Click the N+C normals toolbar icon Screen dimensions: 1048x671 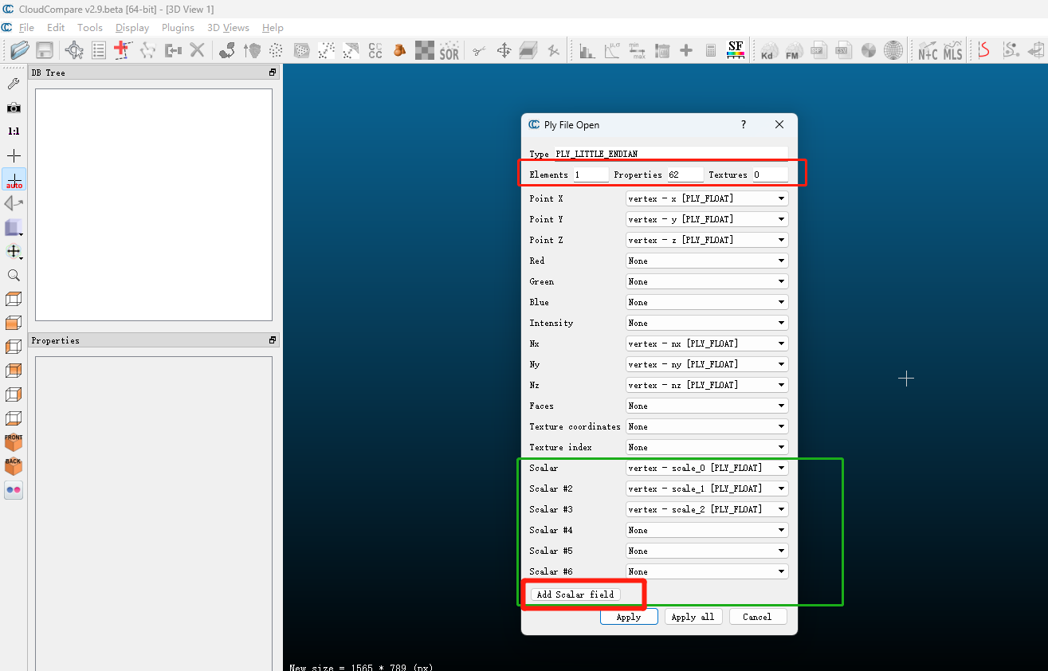coord(928,51)
